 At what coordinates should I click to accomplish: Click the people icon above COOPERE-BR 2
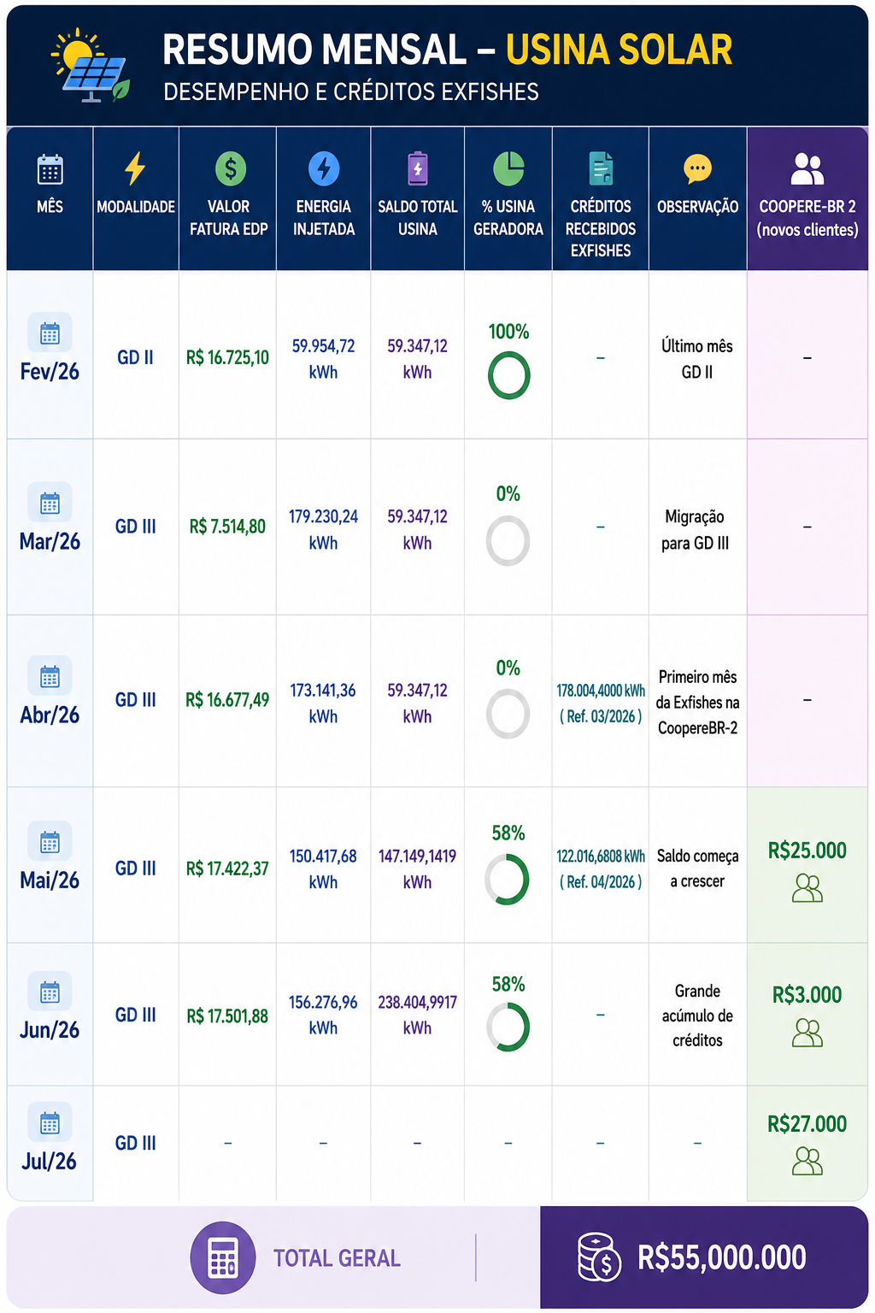[x=807, y=169]
